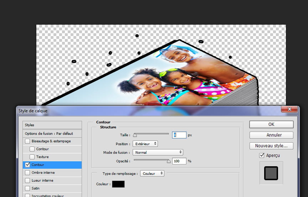The height and width of the screenshot is (197, 308).
Task: Select the Styles entry in the list
Action: point(52,125)
